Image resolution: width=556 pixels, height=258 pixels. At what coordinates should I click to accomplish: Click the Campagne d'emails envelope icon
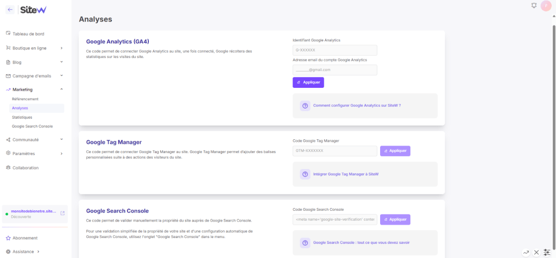tap(8, 76)
